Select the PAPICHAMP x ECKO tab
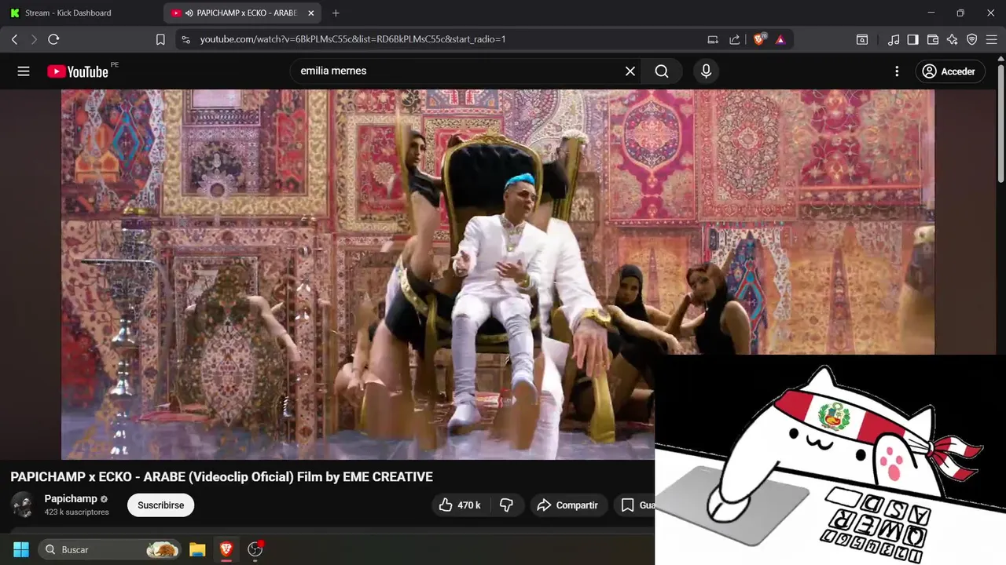 point(242,13)
